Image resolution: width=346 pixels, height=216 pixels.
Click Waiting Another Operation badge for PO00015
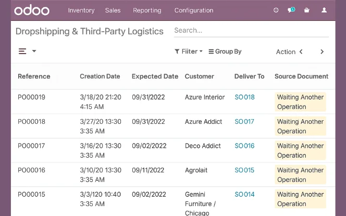tap(300, 199)
